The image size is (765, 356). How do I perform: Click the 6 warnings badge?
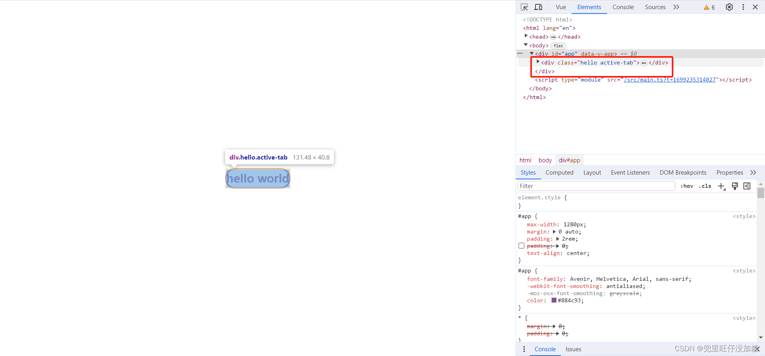point(709,7)
